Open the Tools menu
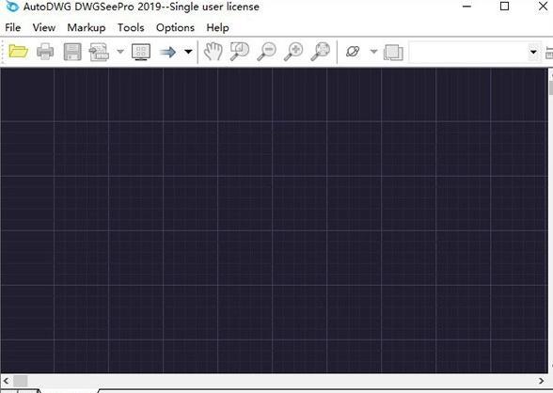The height and width of the screenshot is (393, 553). click(131, 27)
